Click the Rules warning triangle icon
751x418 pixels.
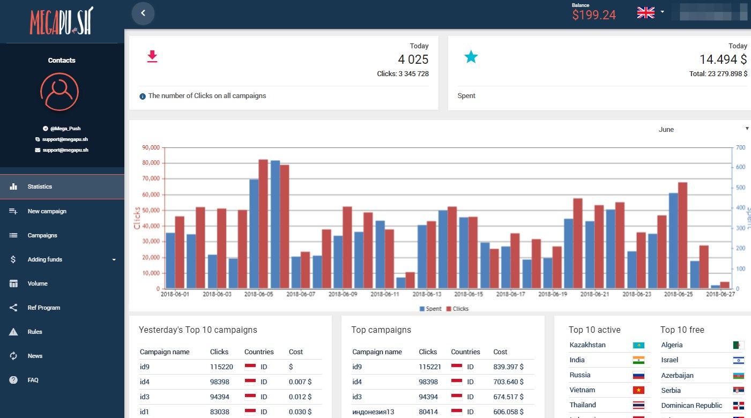[14, 332]
